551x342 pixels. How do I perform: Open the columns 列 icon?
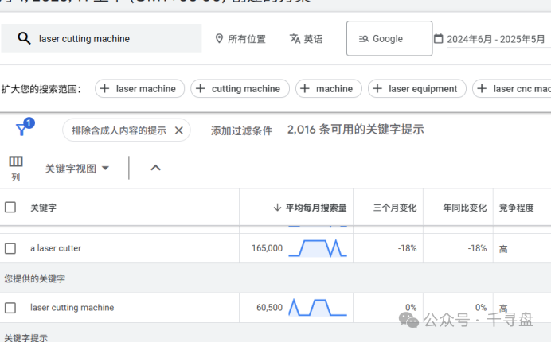tap(15, 168)
